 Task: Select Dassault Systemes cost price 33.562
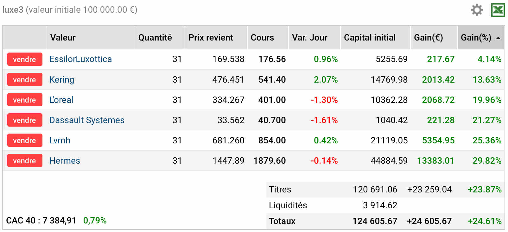(x=231, y=120)
